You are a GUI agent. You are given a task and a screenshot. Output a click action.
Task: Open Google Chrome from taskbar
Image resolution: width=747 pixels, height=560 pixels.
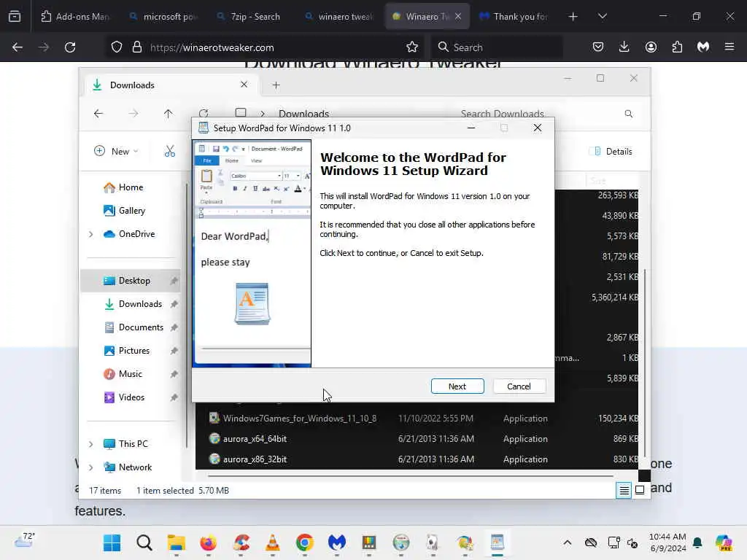[x=304, y=542]
